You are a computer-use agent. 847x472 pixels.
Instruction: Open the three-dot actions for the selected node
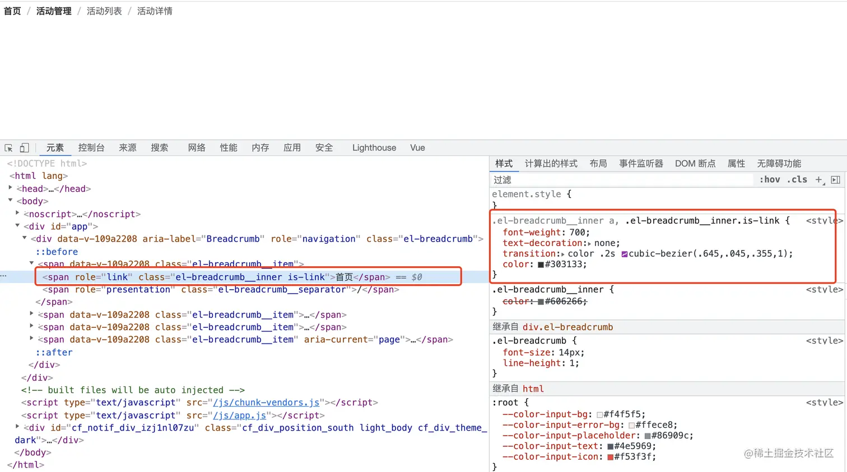coord(3,277)
